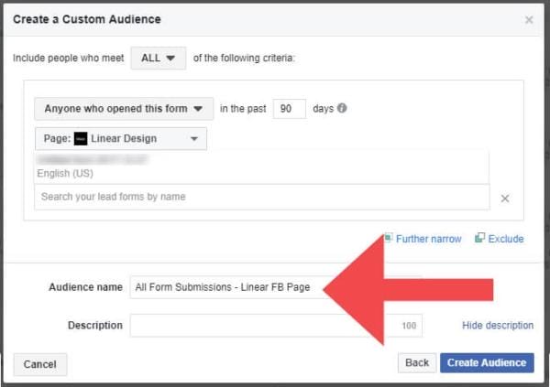Viewport: 550px width, 387px height.
Task: Click the Exclude icon
Action: click(479, 238)
